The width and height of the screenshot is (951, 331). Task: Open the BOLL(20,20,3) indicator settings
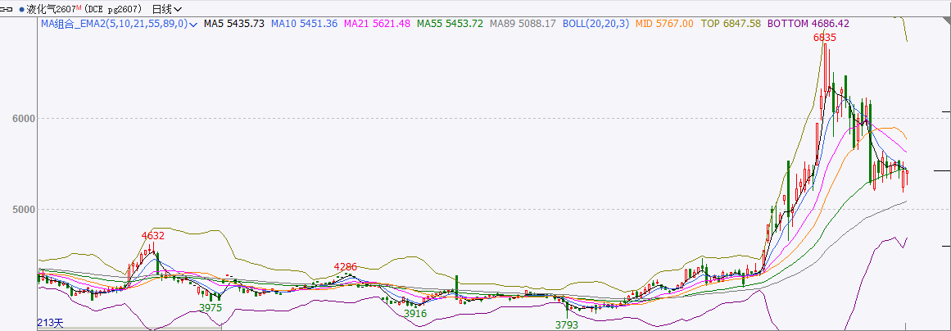pos(596,24)
